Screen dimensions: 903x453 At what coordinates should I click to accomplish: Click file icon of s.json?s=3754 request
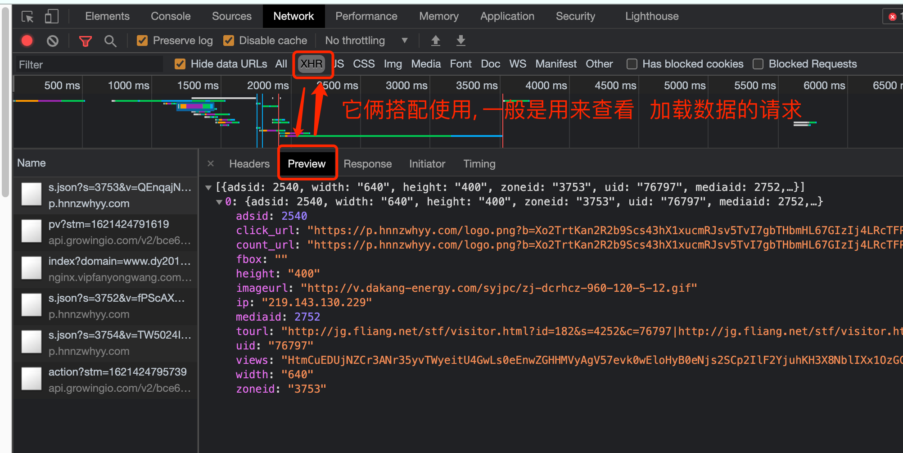tap(32, 342)
